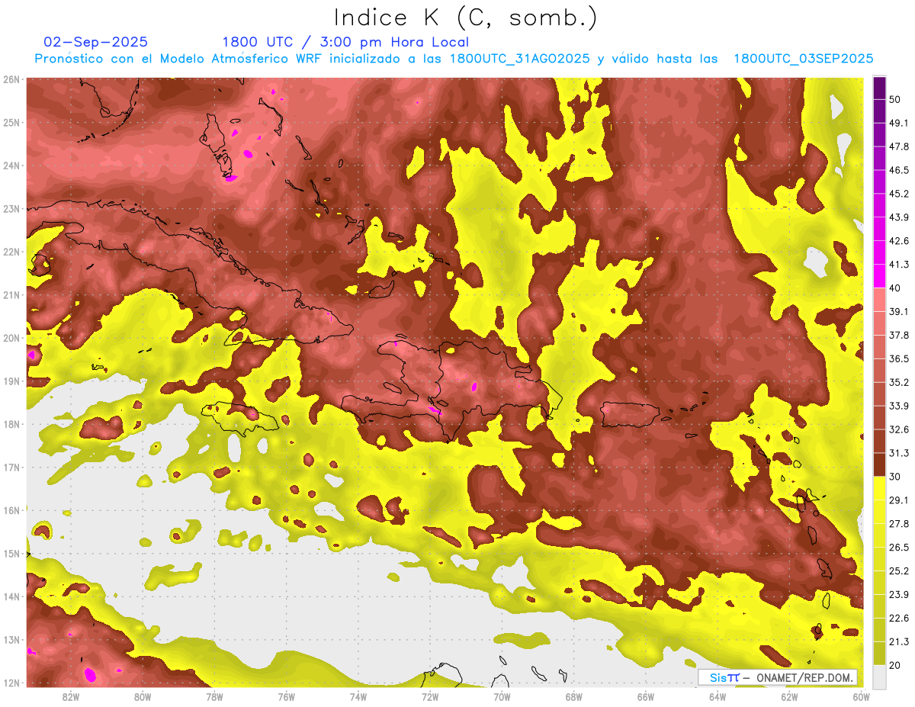Click the '50' colorbar label
This screenshot has width=915, height=707.
pyautogui.click(x=894, y=100)
